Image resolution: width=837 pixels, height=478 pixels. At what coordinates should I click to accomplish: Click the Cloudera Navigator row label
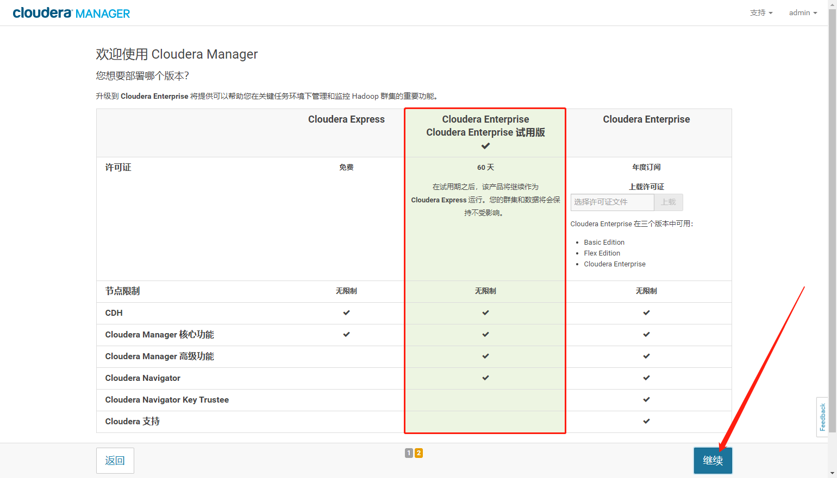(142, 378)
